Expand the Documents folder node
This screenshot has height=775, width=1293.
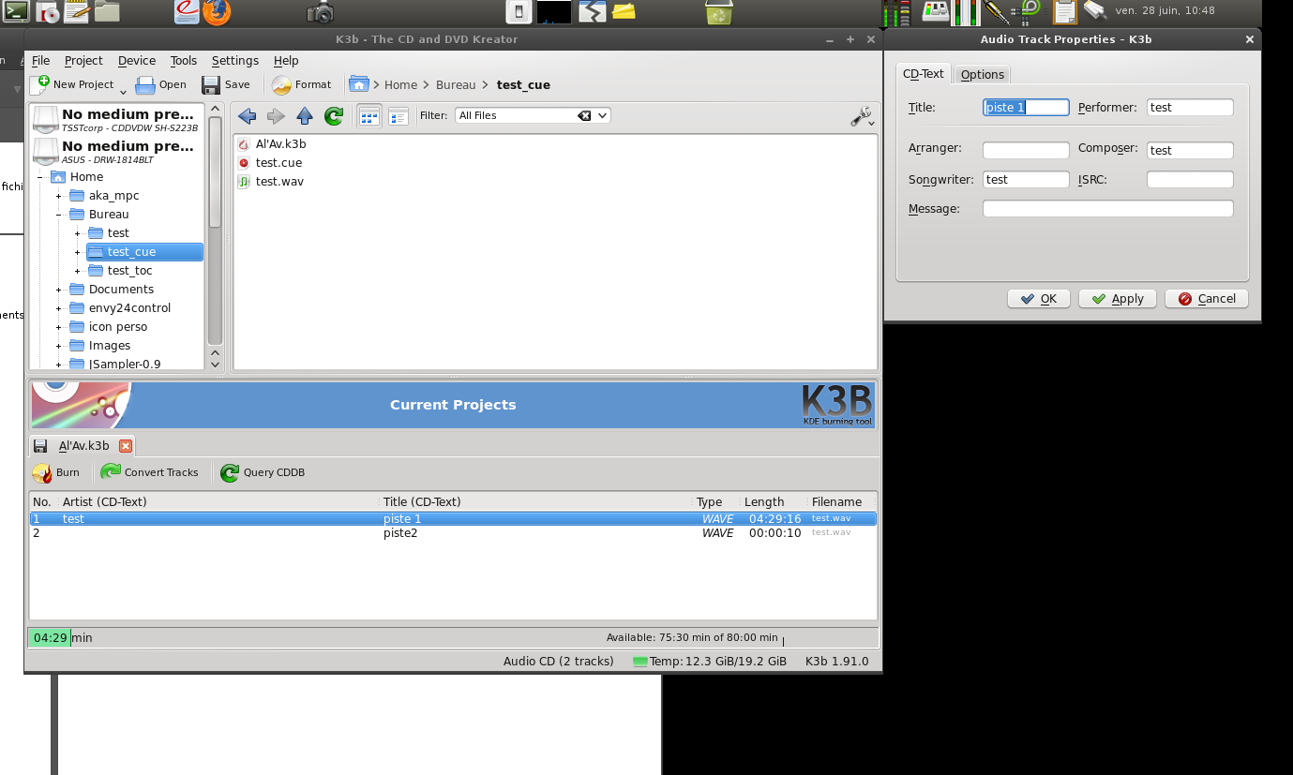pos(58,290)
